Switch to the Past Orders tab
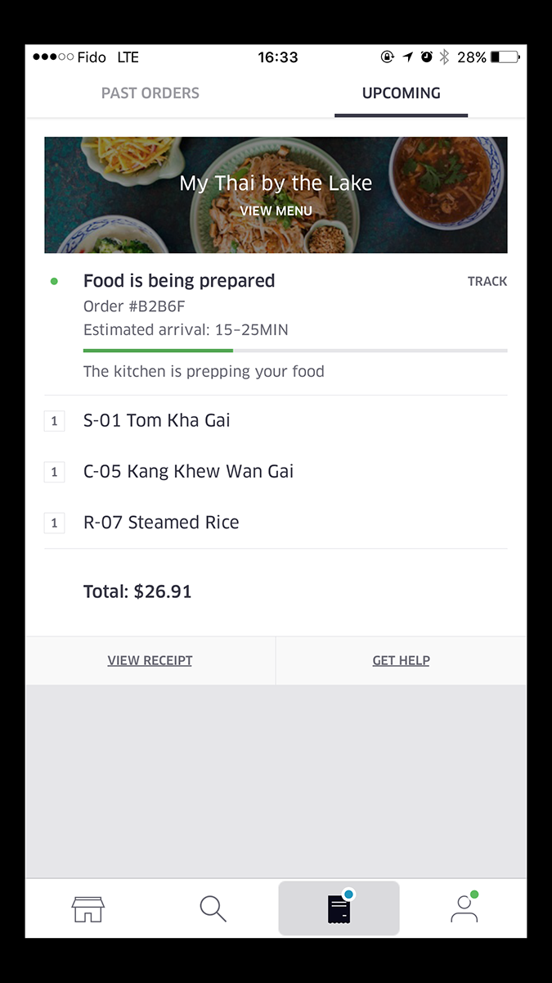This screenshot has width=552, height=983. pos(150,93)
